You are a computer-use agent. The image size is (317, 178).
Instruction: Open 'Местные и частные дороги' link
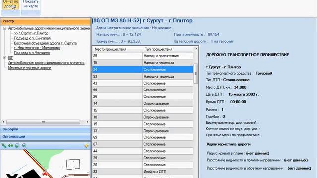(30, 68)
